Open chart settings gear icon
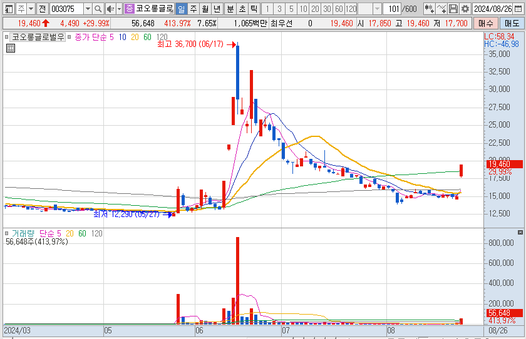Viewport: 526px width, 339px height. click(x=465, y=9)
